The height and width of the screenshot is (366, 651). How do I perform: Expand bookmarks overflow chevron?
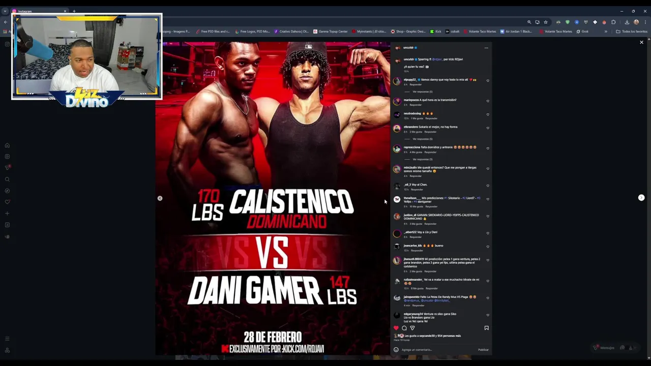coord(605,32)
